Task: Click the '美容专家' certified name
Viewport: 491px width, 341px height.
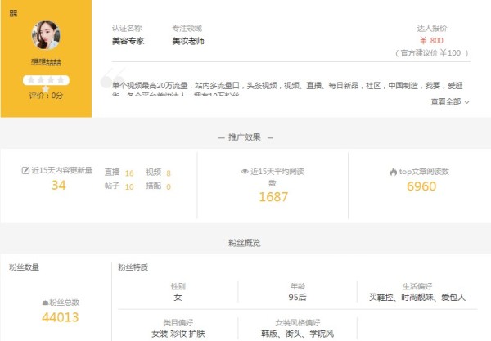Action: point(128,41)
